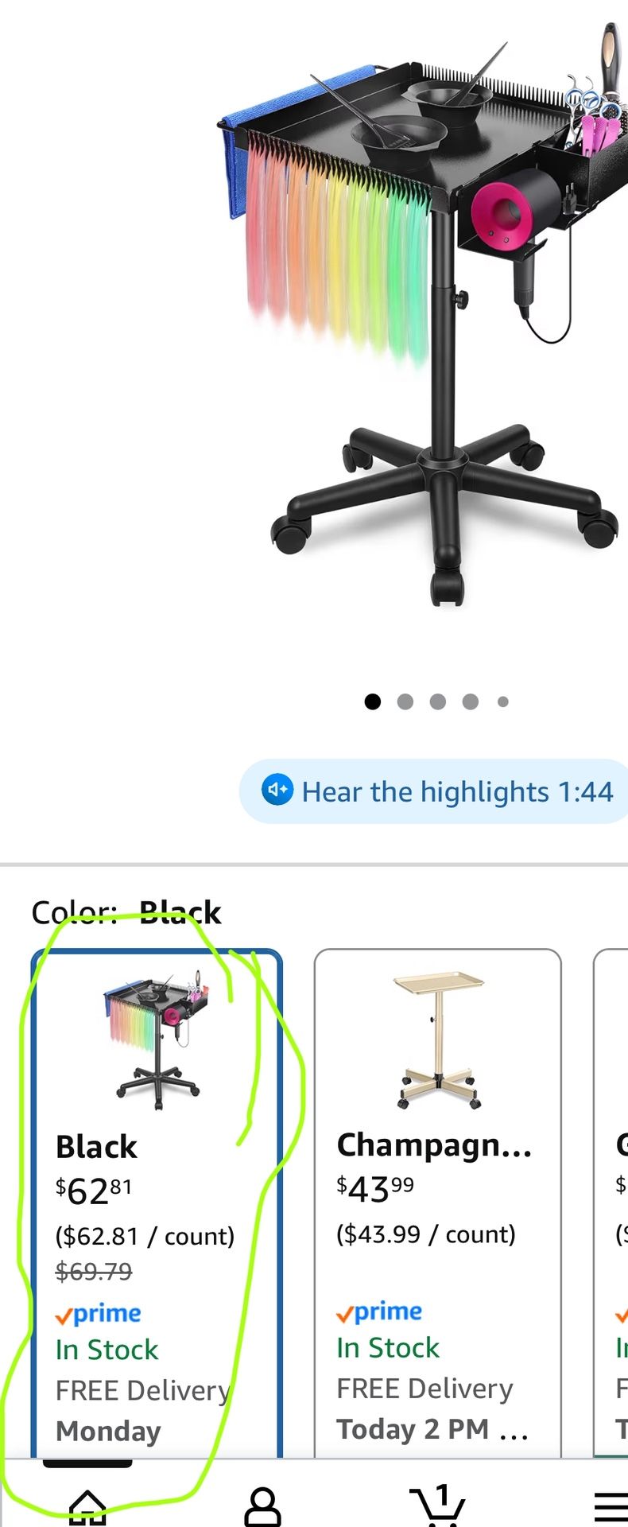The width and height of the screenshot is (628, 1527).
Task: Jump to the fourth carousel dot
Action: (x=470, y=701)
